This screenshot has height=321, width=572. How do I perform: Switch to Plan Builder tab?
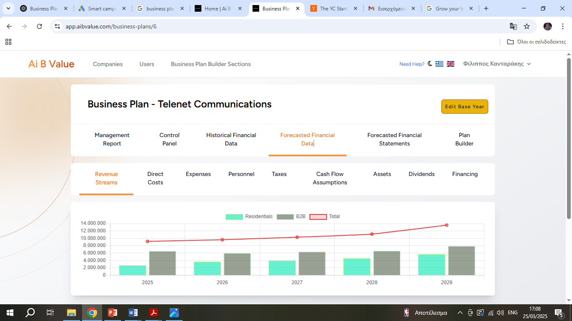pyautogui.click(x=464, y=139)
